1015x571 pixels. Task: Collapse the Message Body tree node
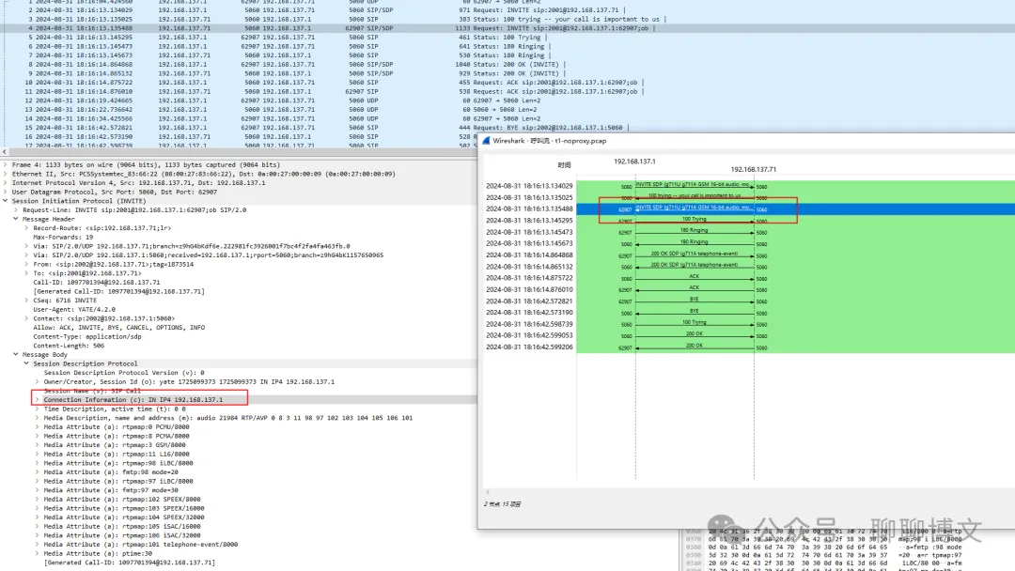pos(16,354)
